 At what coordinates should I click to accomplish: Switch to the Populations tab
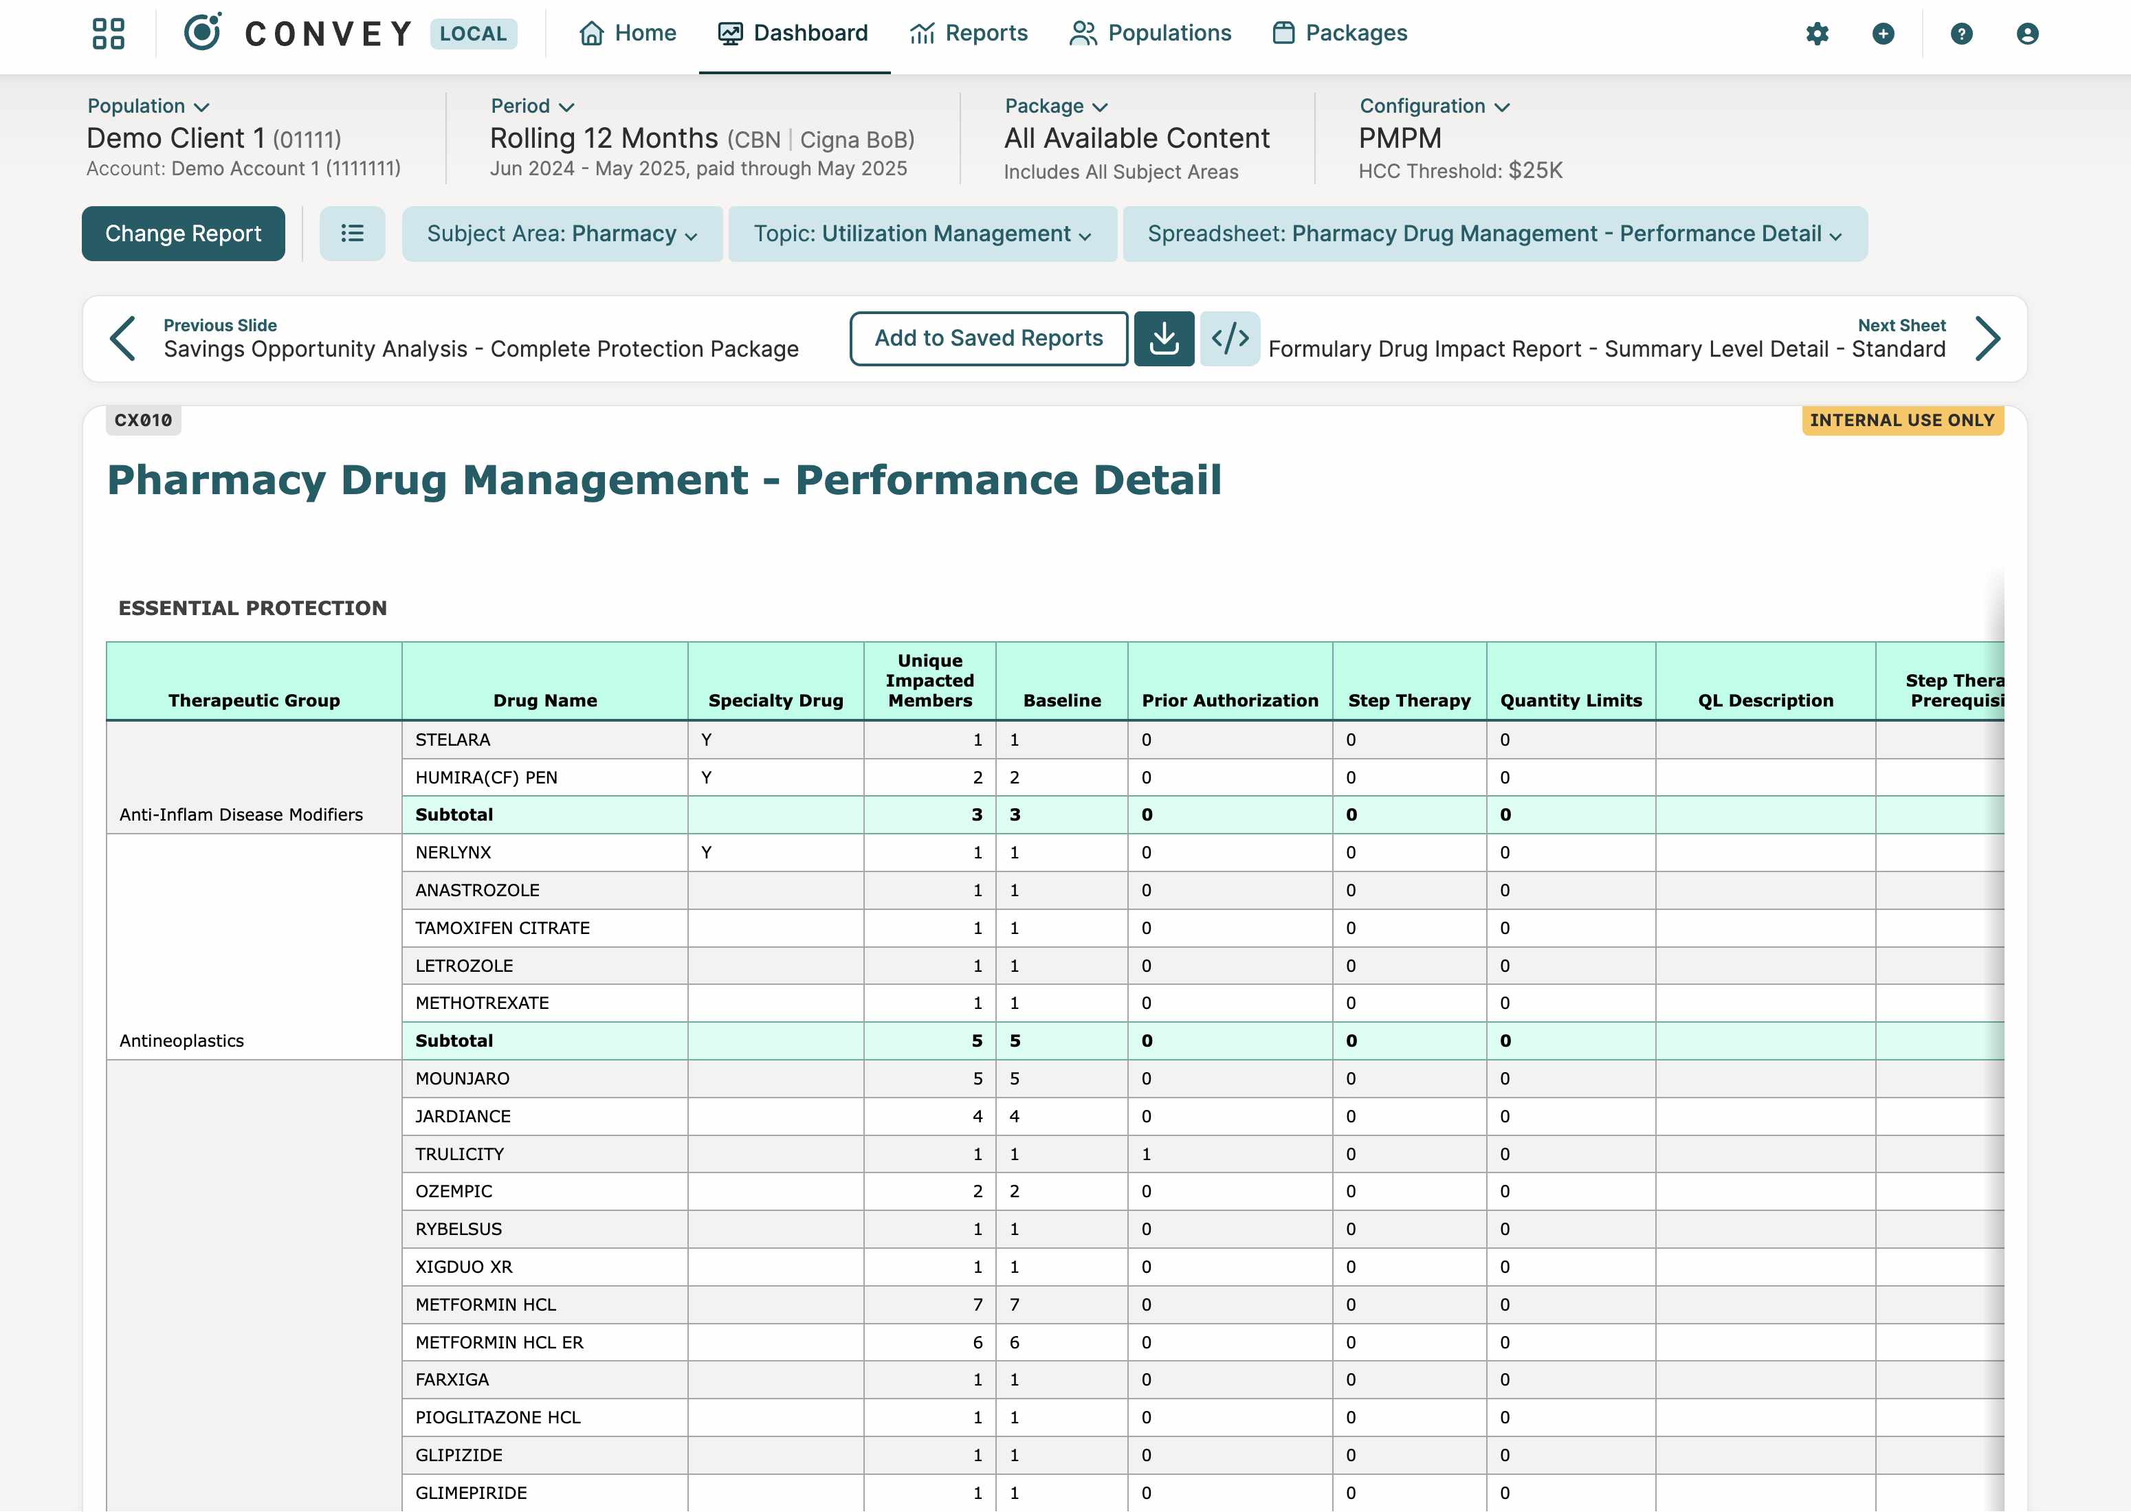(1150, 34)
